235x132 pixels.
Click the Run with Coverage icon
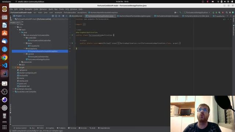pos(220,12)
